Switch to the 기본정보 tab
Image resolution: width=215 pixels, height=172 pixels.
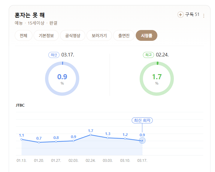(46, 35)
